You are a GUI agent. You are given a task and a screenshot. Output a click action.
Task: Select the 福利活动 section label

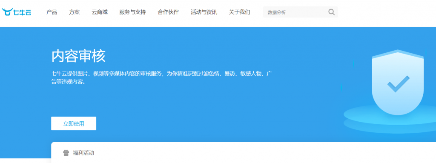[x=83, y=153]
